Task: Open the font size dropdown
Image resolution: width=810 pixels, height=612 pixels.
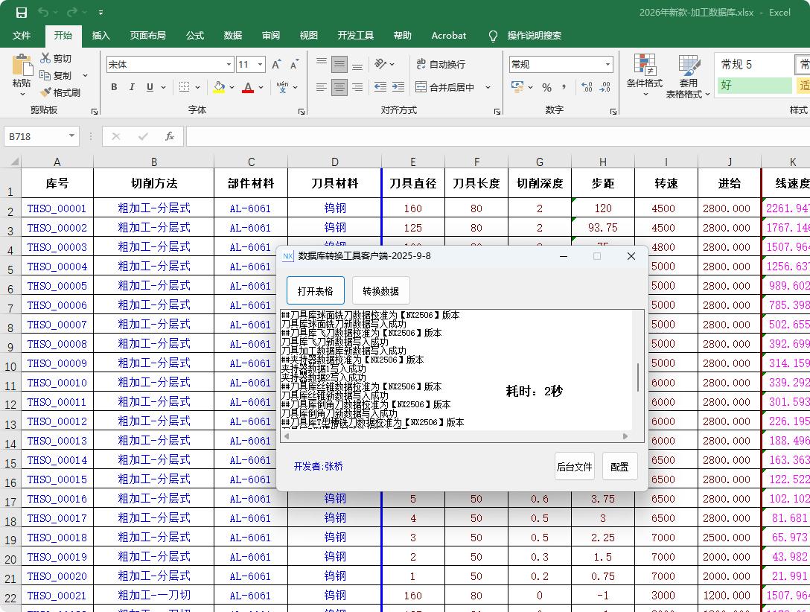Action: click(x=261, y=65)
